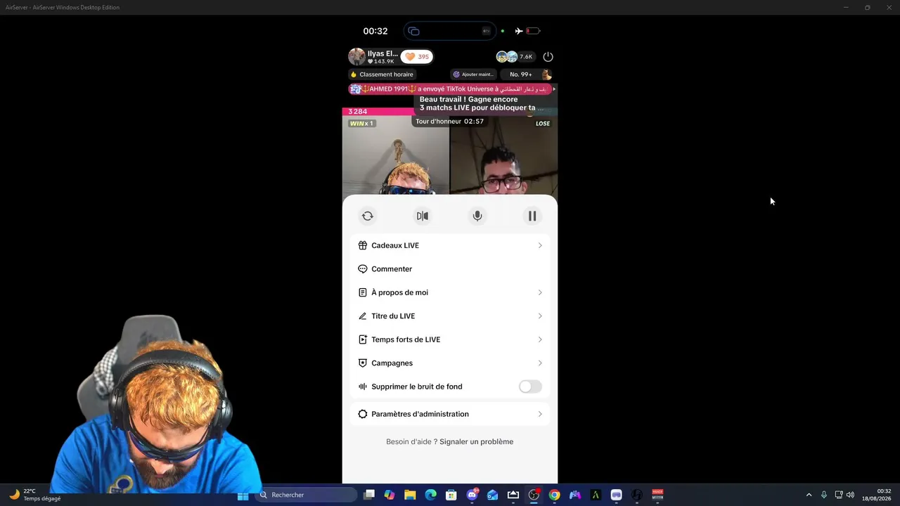The height and width of the screenshot is (506, 900).
Task: Click the Rechercher taskbar search box
Action: coord(307,495)
